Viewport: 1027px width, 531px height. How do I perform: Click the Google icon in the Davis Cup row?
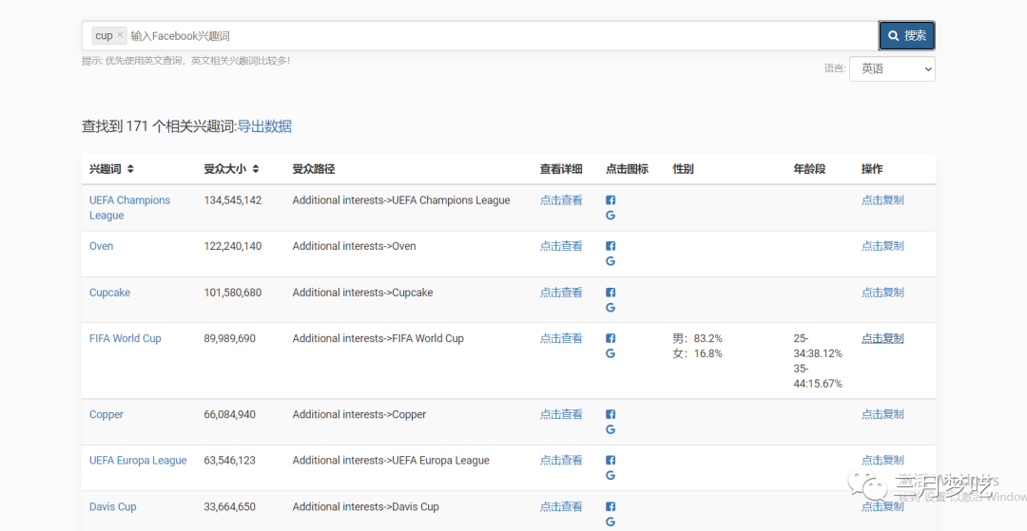tap(610, 522)
